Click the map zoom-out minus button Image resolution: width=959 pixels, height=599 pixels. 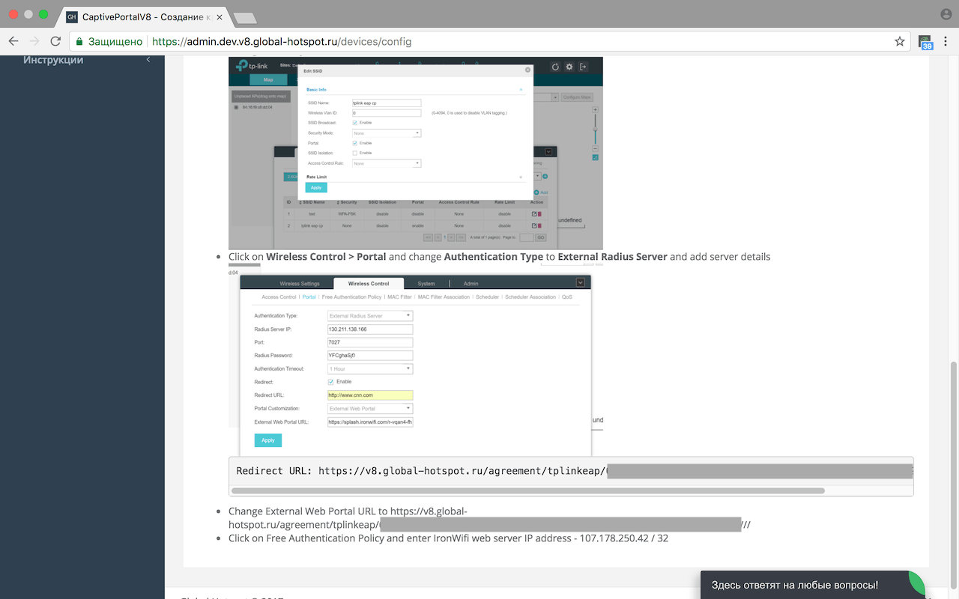[596, 148]
